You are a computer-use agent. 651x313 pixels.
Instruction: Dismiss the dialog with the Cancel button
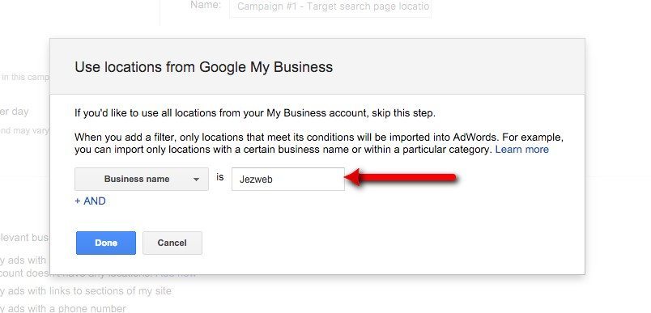(172, 243)
